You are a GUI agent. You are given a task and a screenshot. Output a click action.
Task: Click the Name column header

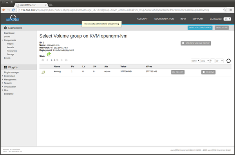[x=57, y=66]
